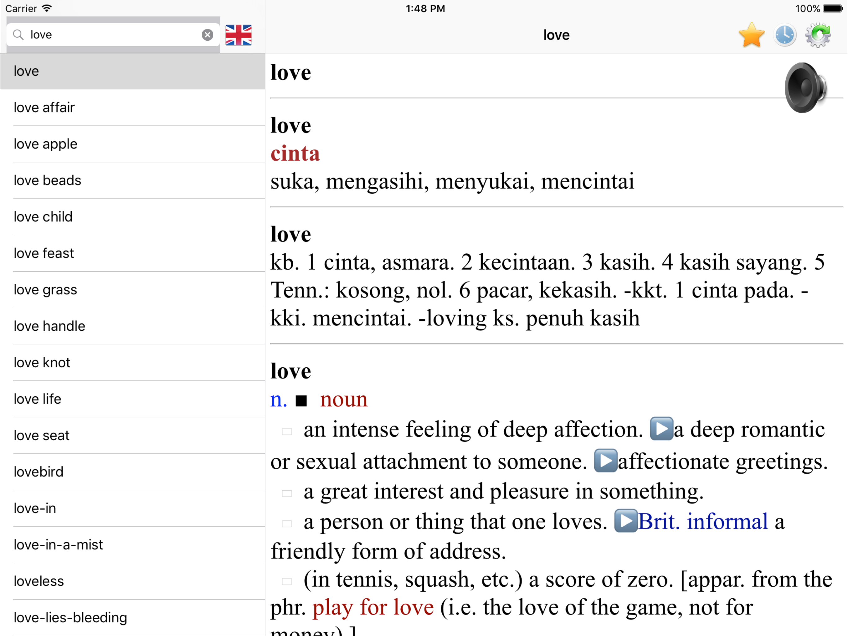Choose 'love handle' from the list

tap(49, 326)
